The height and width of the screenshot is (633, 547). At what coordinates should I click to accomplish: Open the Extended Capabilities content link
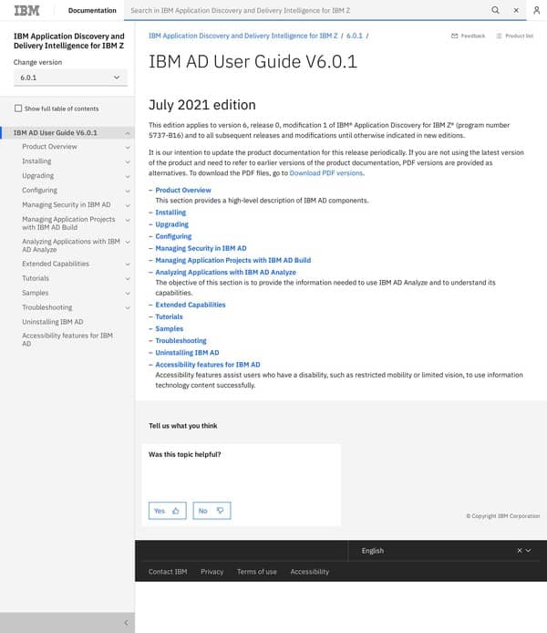point(190,305)
